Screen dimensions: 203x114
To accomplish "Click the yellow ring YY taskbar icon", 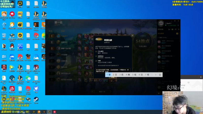I will click(34, 112).
